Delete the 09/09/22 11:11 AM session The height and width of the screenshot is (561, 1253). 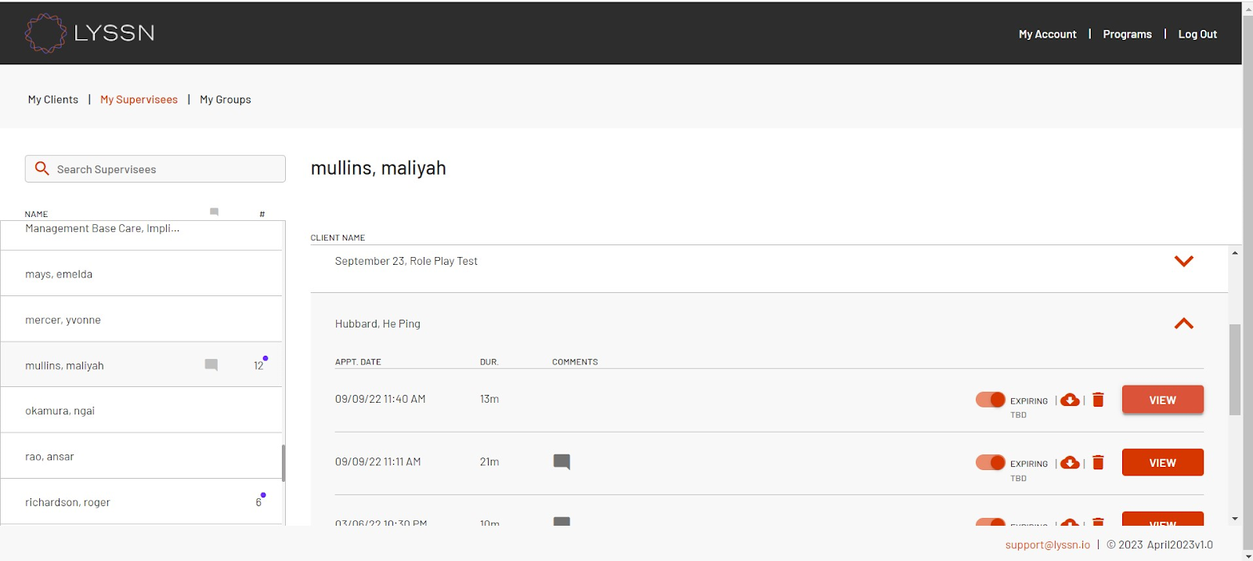coord(1098,463)
